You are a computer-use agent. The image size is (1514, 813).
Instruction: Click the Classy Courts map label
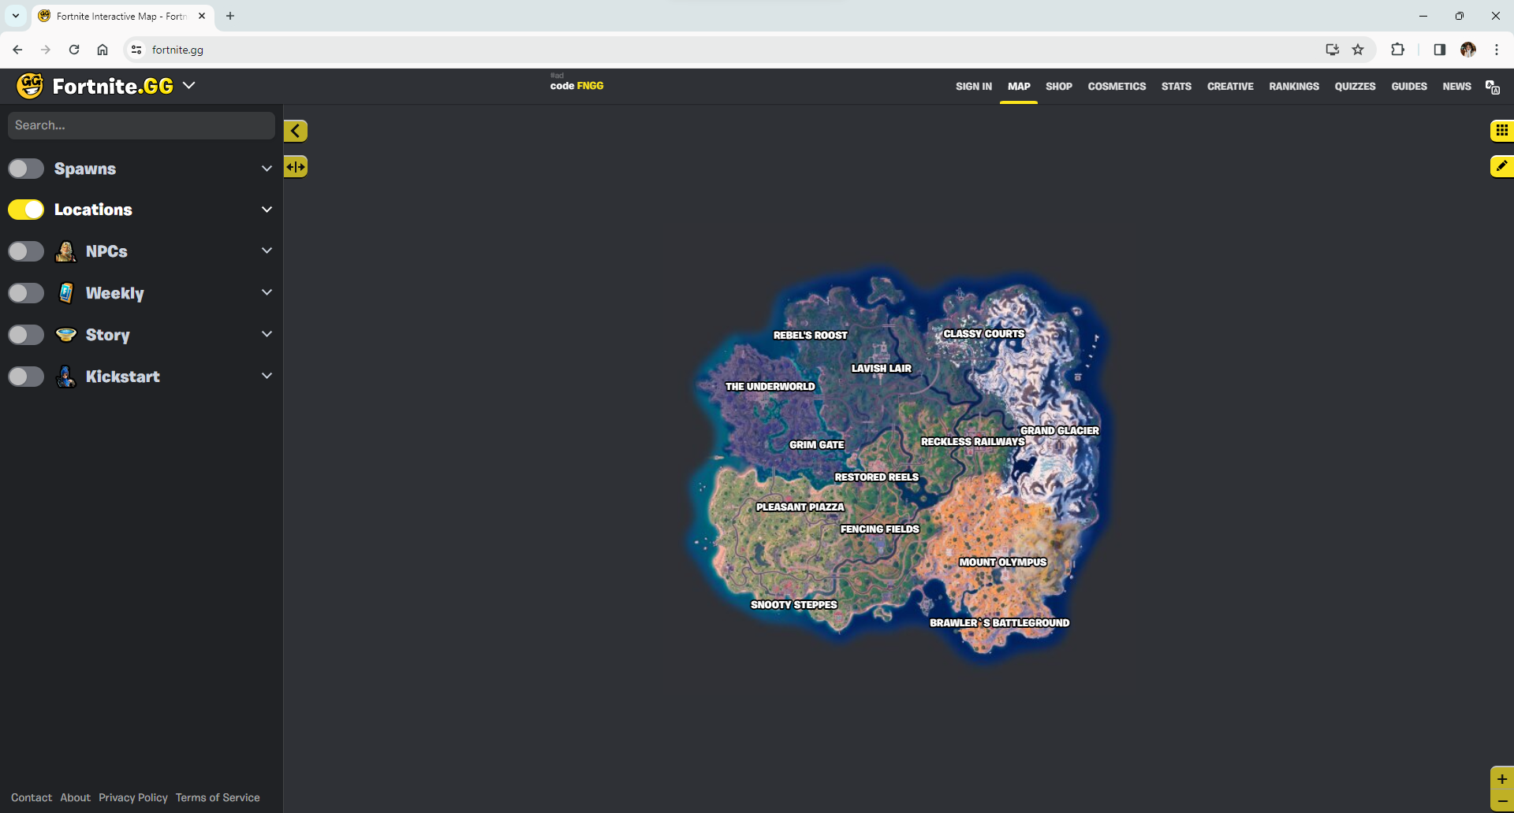coord(984,333)
